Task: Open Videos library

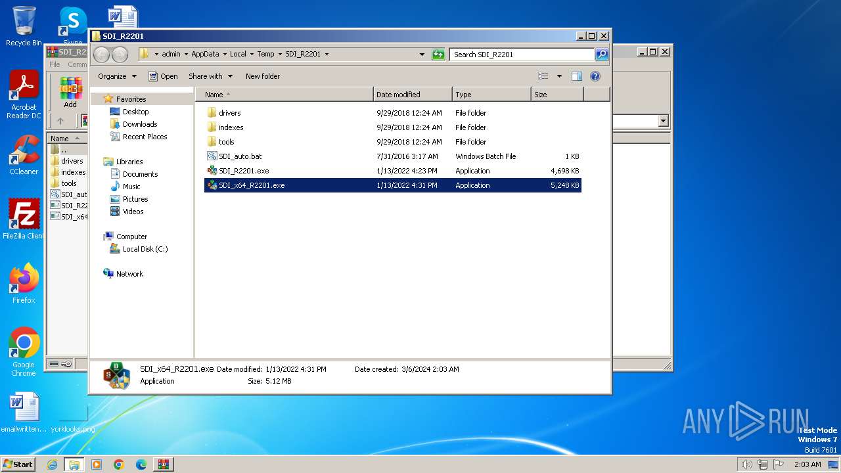Action: click(127, 212)
